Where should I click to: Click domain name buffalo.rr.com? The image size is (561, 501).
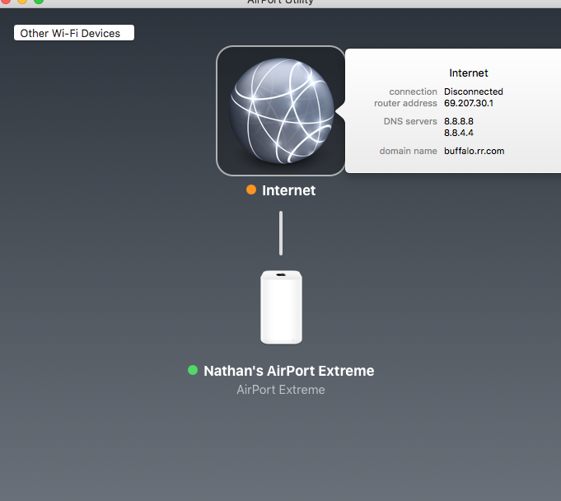pyautogui.click(x=474, y=151)
